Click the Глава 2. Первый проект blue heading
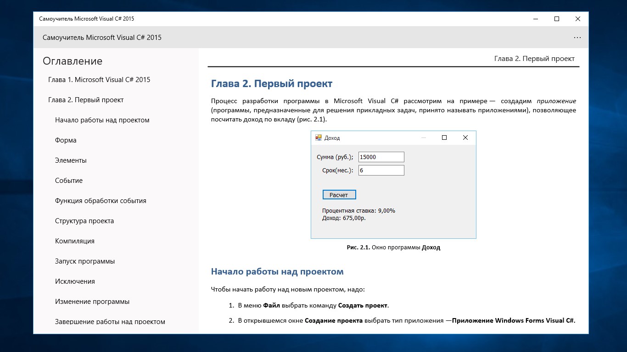Screen dimensions: 627x352 coord(272,84)
